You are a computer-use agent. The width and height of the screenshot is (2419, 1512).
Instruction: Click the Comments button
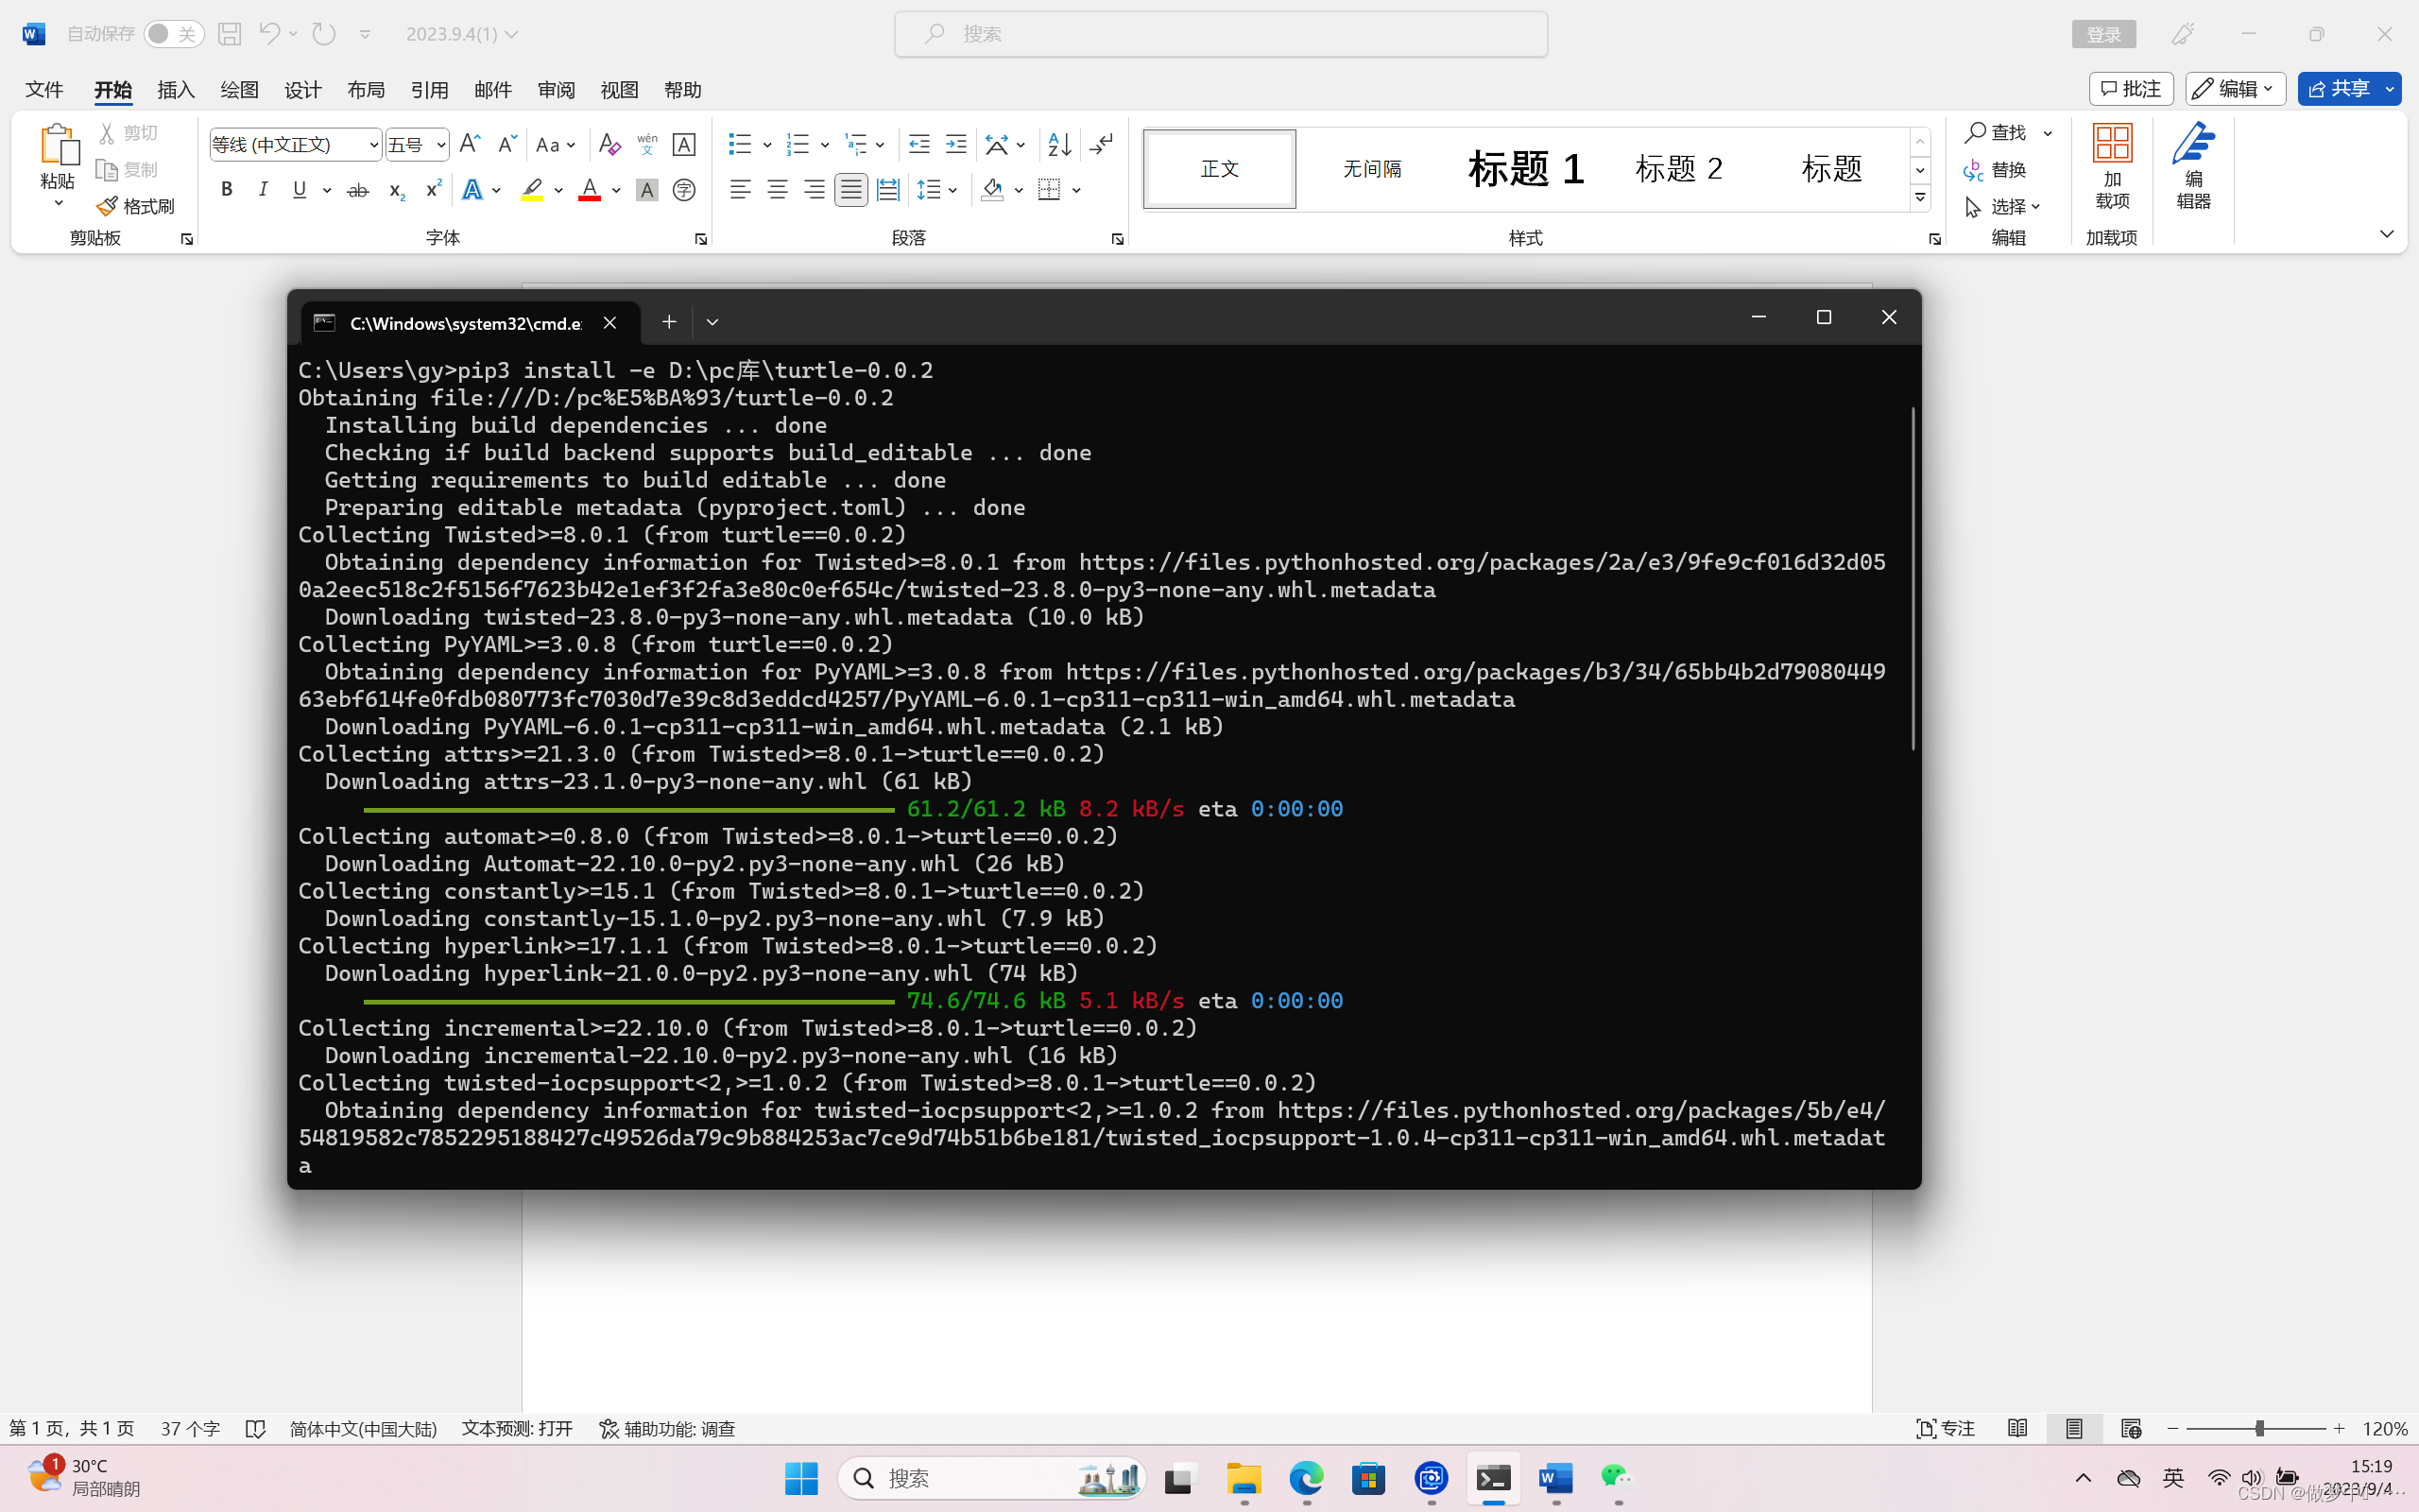tap(2130, 89)
